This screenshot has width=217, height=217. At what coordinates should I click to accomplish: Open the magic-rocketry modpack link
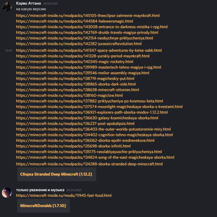tap(75, 62)
